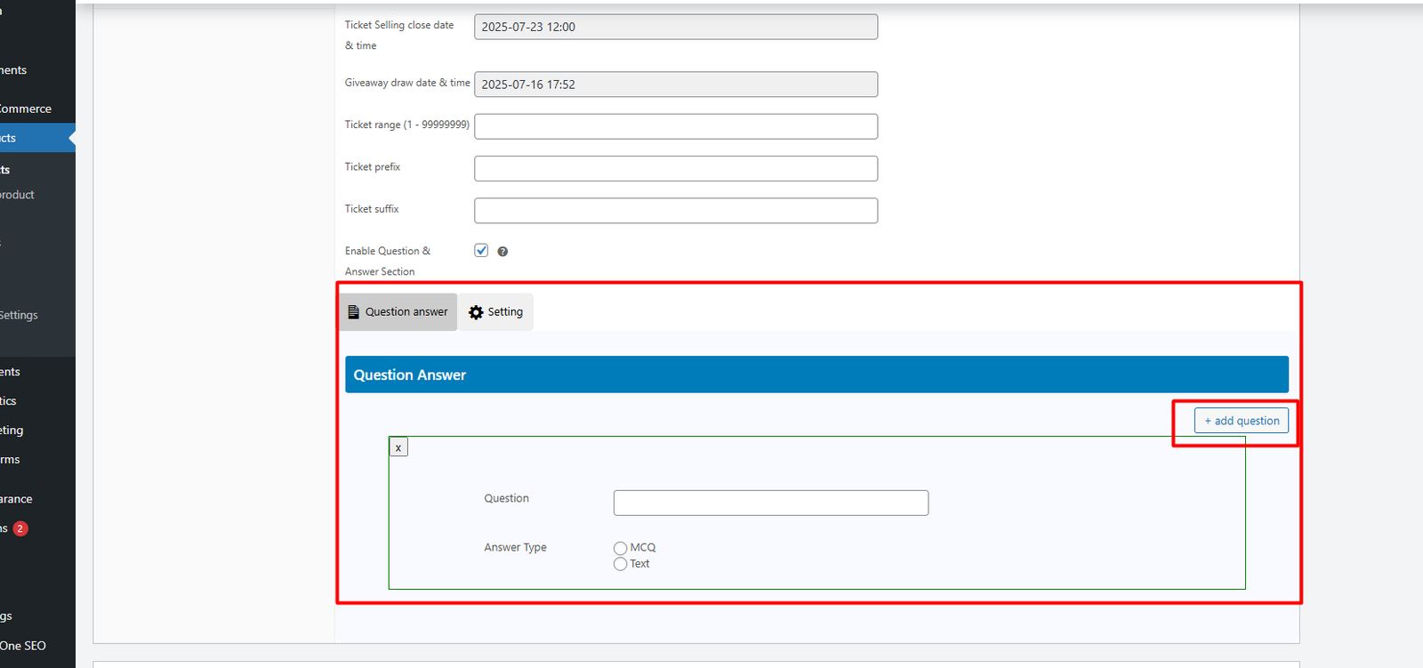Focus the Ticket prefix input
The image size is (1423, 668).
click(x=675, y=168)
